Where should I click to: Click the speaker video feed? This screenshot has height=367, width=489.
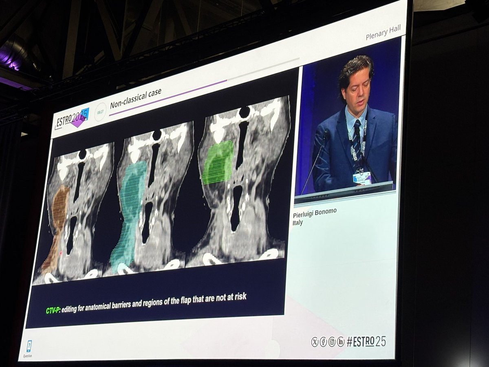pos(348,121)
